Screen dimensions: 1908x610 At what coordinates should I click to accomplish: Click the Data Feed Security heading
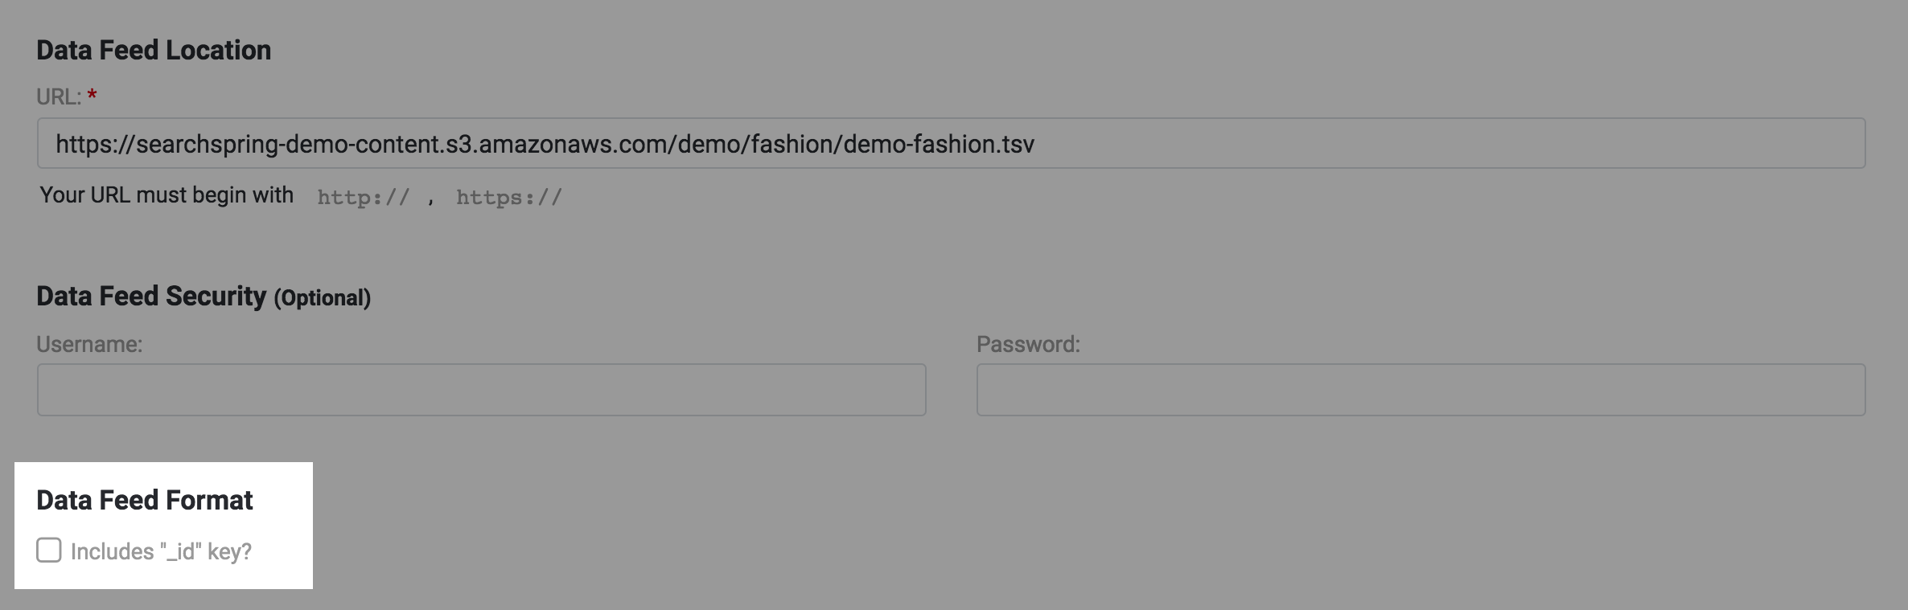[x=151, y=297]
